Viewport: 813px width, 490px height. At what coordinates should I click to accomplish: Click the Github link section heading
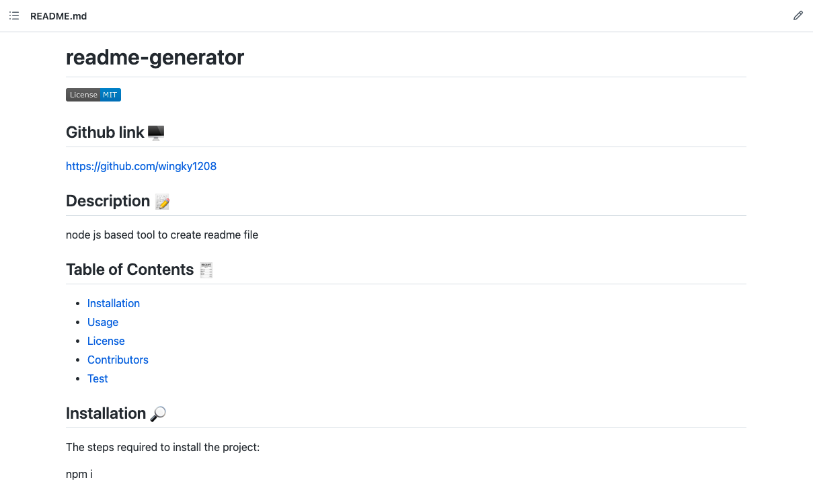click(104, 132)
